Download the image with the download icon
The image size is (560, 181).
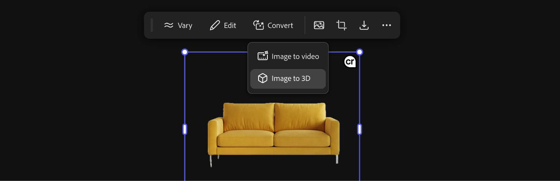coord(364,25)
